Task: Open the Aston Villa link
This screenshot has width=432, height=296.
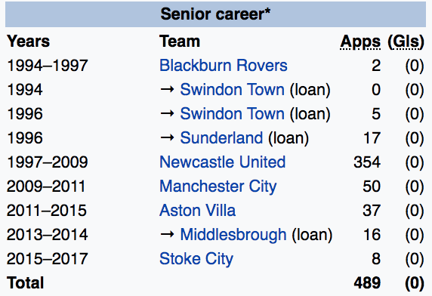Action: pyautogui.click(x=198, y=211)
